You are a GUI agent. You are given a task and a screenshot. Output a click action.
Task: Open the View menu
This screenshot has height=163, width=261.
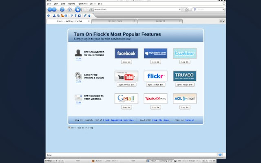pyautogui.click(x=63, y=4)
